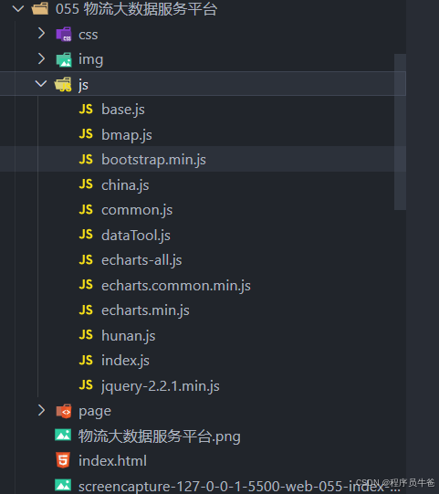Open echarts-all.js file
Image resolution: width=439 pixels, height=494 pixels.
click(141, 260)
